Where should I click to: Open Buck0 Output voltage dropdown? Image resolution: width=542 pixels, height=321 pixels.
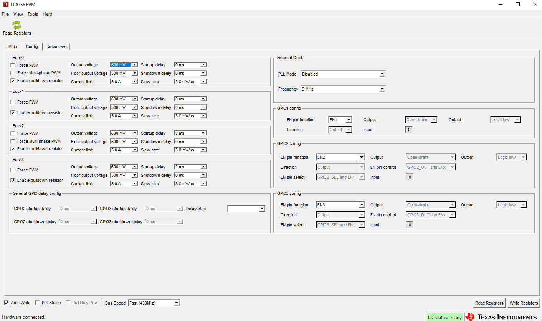pos(124,65)
